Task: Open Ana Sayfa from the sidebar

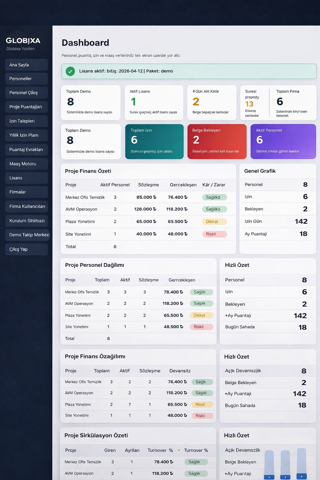Action: 27,65
